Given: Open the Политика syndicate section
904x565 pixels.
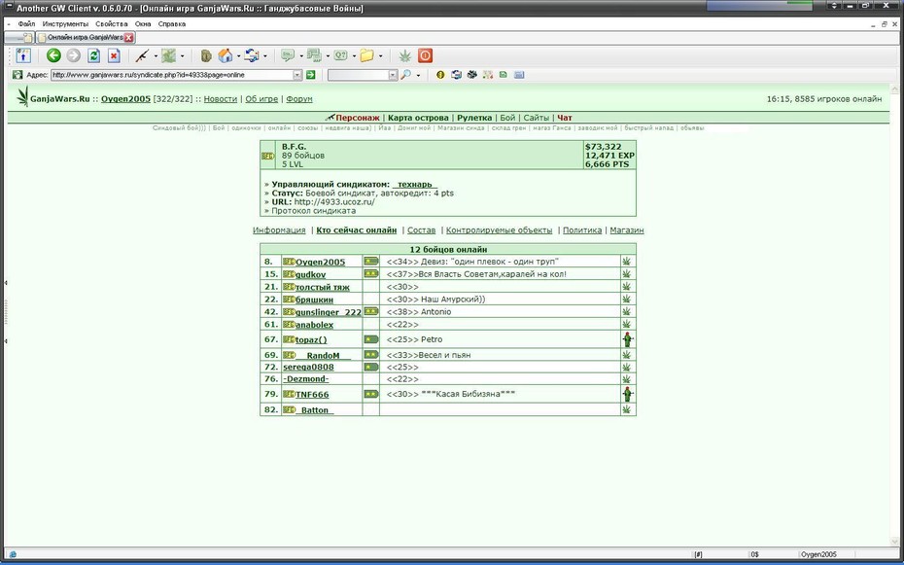Looking at the screenshot, I should pos(582,230).
